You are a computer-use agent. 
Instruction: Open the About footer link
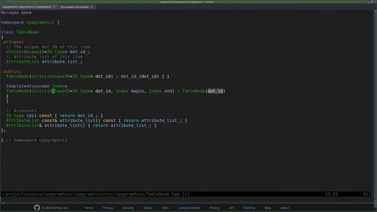[x=285, y=208]
